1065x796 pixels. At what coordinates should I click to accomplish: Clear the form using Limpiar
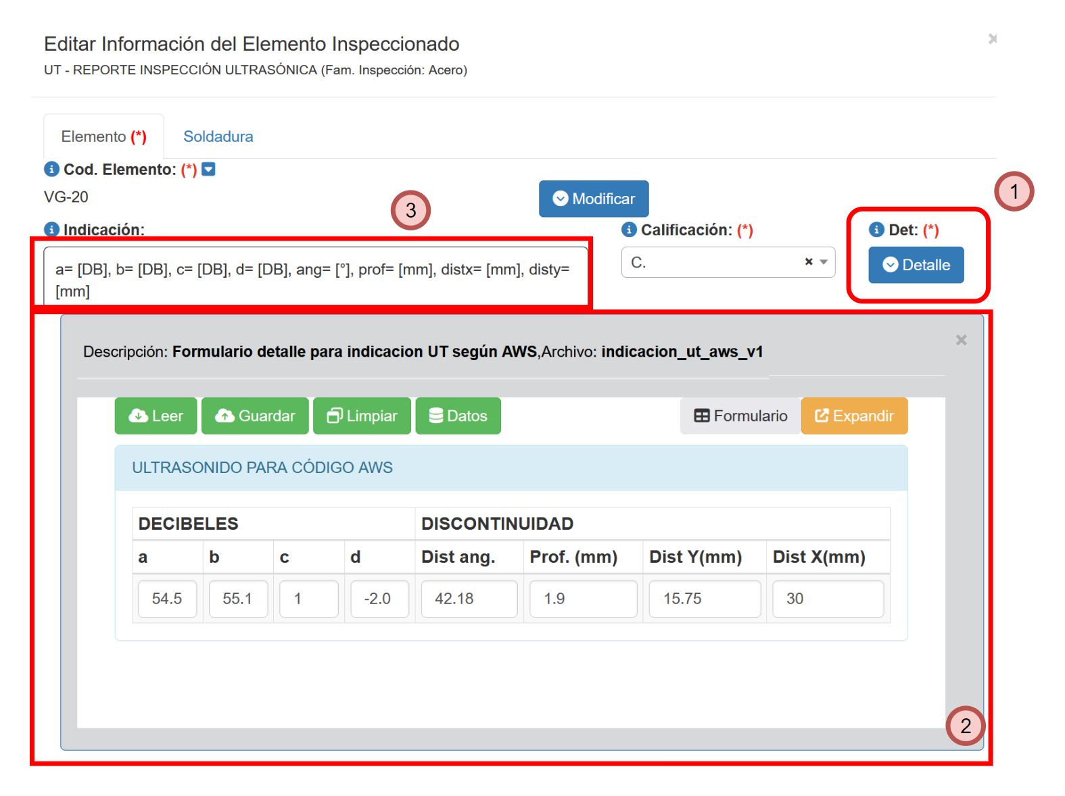[362, 416]
